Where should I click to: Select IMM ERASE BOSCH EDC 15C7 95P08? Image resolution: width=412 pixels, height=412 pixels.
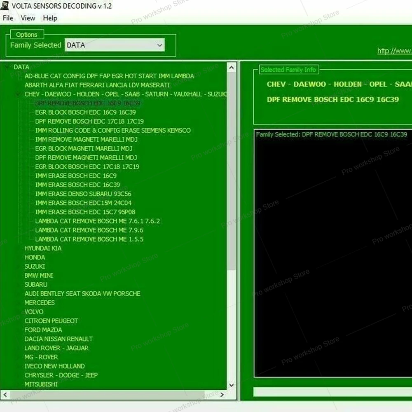point(85,212)
